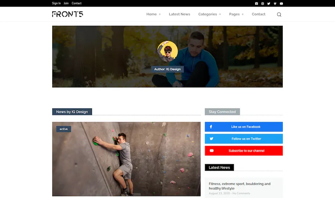Click the Sign In link

[x=57, y=3]
